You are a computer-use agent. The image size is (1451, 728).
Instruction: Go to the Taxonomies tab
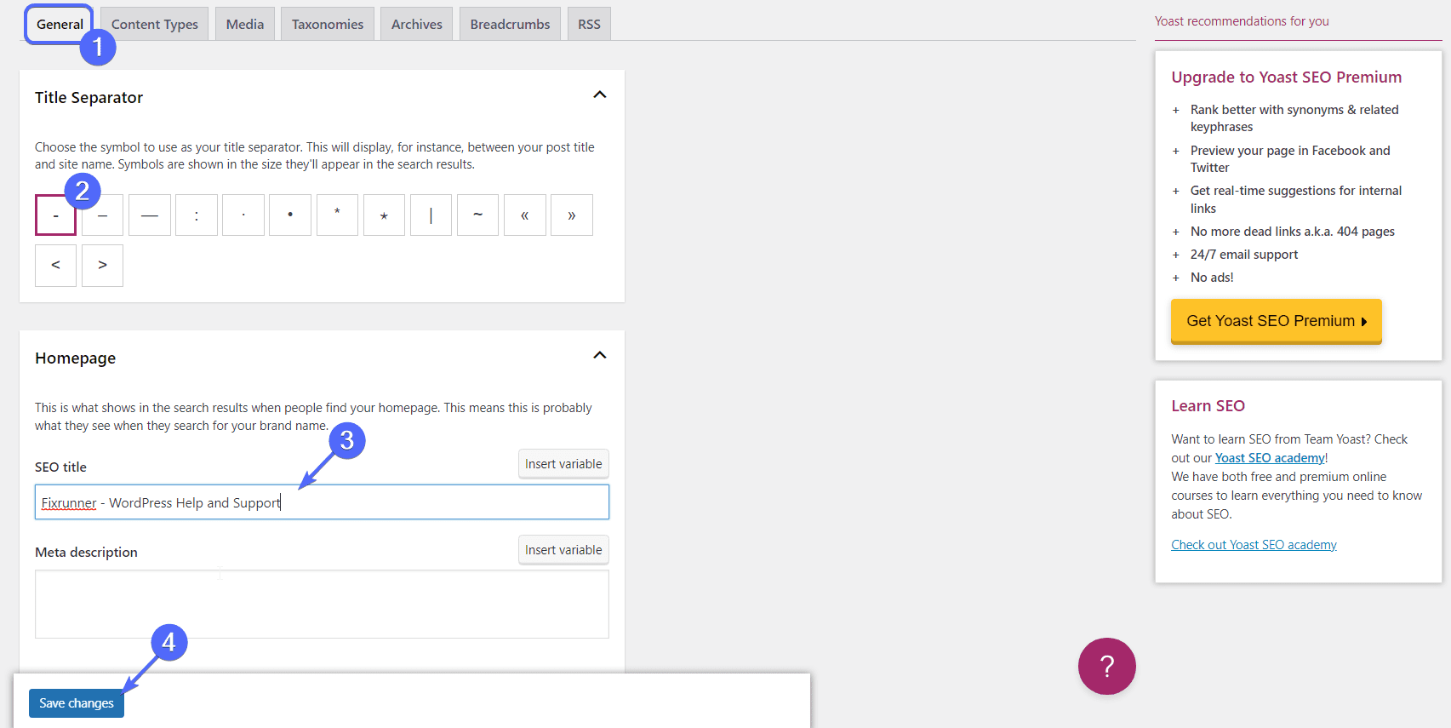328,24
